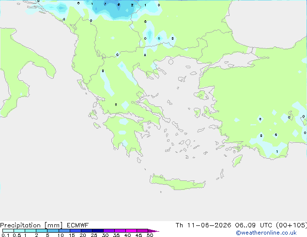Select the 45–50 mm legend swatch
This screenshot has width=307, height=237.
pos(142,231)
